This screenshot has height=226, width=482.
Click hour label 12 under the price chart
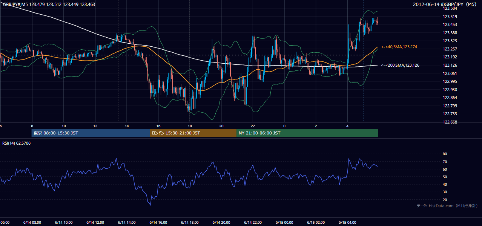click(x=95, y=126)
